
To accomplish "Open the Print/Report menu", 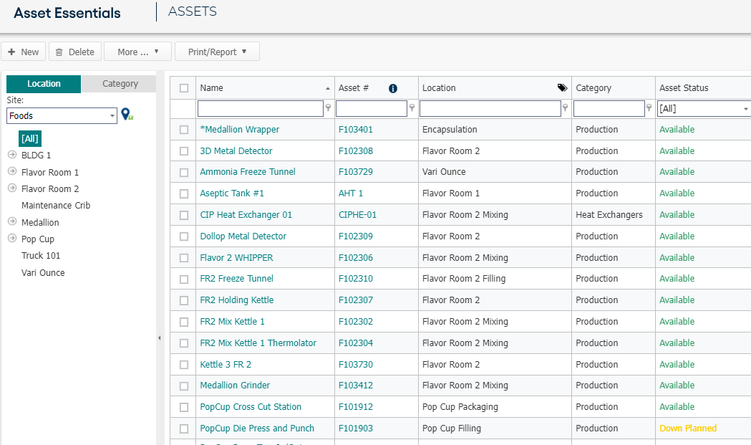I will coord(217,52).
